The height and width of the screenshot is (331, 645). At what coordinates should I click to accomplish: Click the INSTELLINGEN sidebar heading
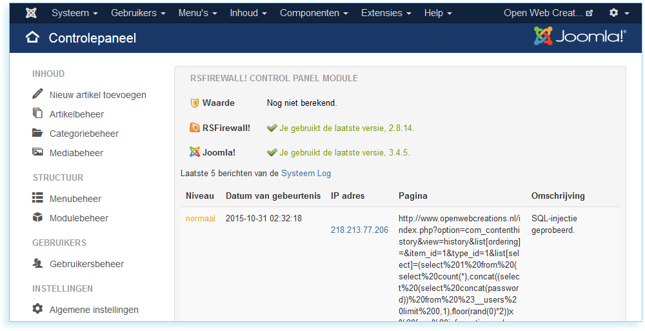[63, 288]
